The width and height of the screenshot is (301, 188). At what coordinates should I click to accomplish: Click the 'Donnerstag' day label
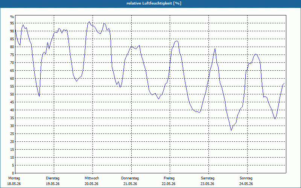click(x=130, y=178)
